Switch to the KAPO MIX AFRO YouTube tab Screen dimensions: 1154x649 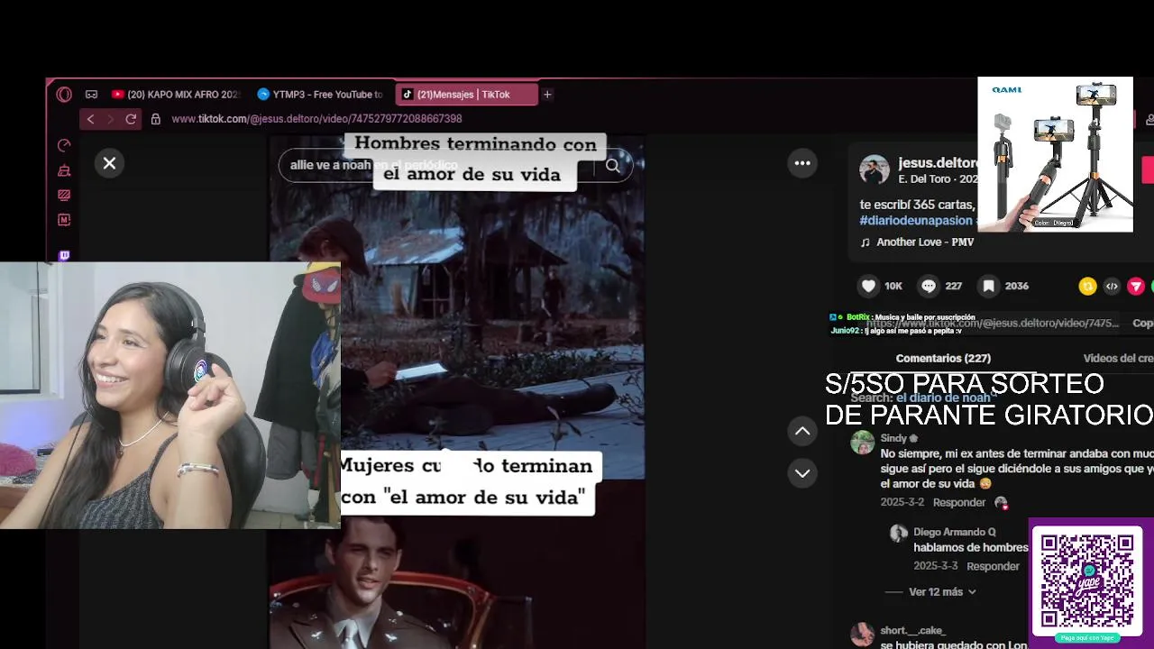pos(177,95)
